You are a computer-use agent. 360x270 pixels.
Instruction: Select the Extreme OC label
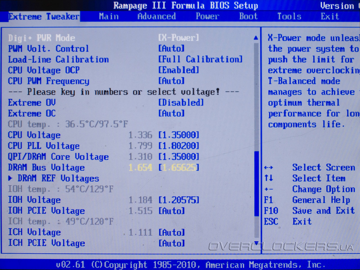tap(32, 114)
